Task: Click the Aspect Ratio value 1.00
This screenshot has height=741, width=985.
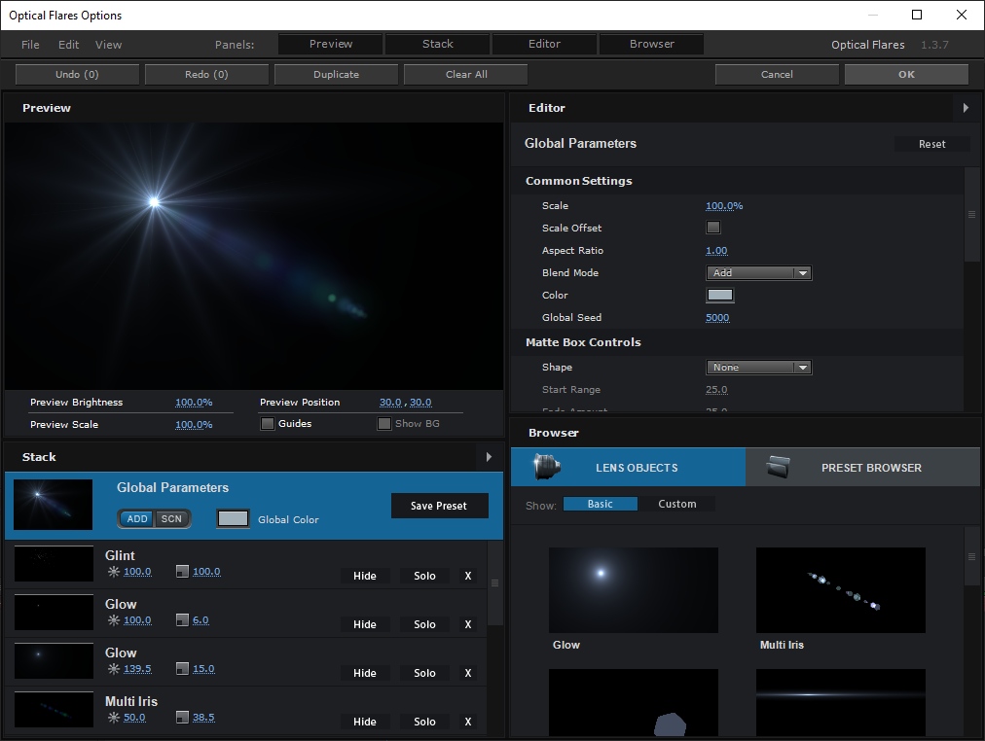Action: click(x=716, y=250)
